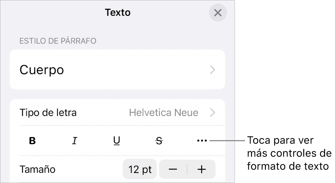
Task: Apply italic with the I icon
Action: coord(74,141)
